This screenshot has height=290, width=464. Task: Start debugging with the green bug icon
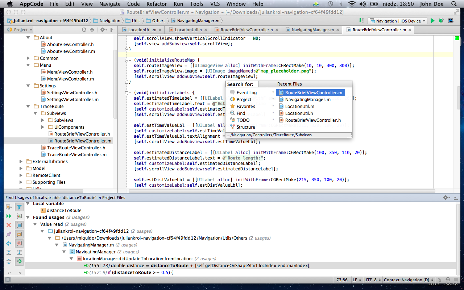(x=441, y=21)
